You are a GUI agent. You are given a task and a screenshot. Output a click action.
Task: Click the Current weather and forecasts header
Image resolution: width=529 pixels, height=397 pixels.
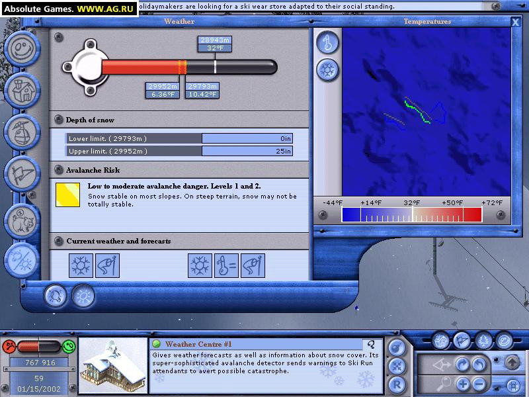click(179, 241)
